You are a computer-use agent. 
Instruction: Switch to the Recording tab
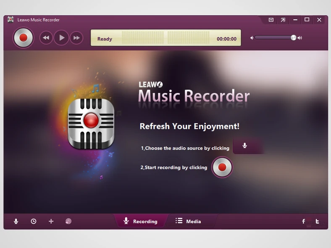(140, 221)
